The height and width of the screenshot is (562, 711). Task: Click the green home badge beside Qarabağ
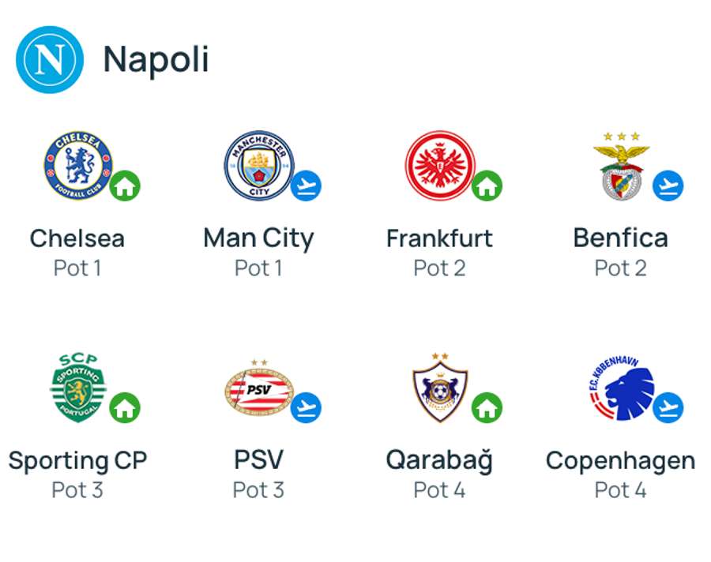coord(487,407)
